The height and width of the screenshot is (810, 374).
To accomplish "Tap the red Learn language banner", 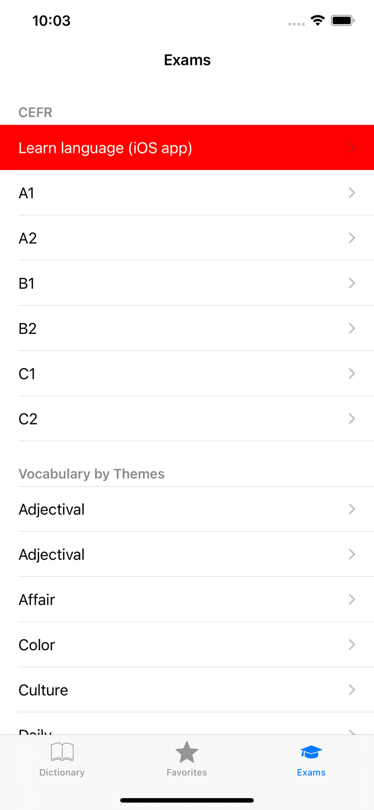I will (187, 147).
